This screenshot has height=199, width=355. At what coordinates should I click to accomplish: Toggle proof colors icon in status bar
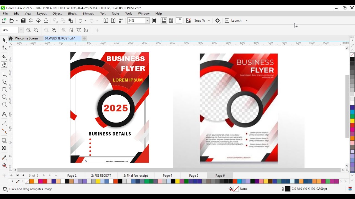(350, 189)
